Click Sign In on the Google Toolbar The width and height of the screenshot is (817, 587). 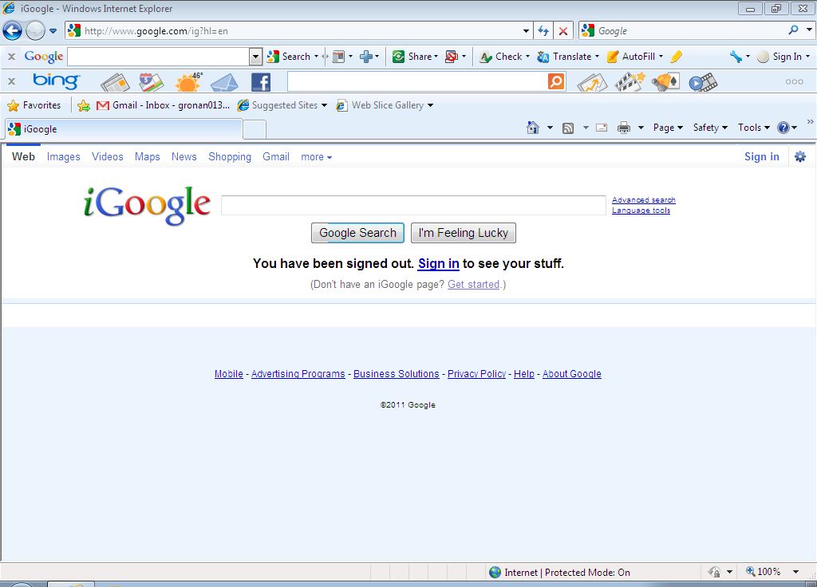point(783,57)
